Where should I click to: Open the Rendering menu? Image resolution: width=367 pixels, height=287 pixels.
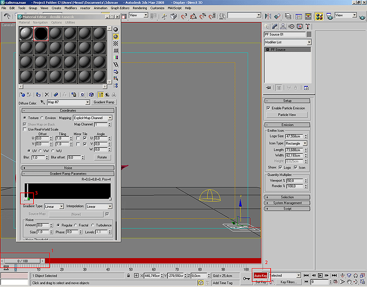coord(140,8)
